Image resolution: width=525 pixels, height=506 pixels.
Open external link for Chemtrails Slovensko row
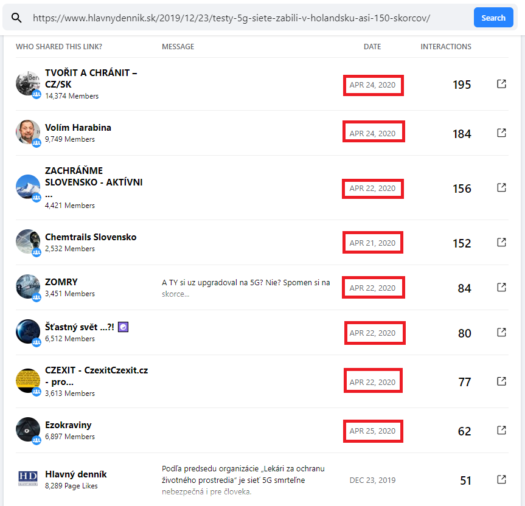click(501, 242)
